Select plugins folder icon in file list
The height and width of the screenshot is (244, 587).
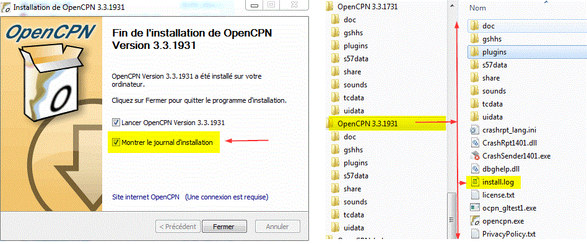point(475,52)
